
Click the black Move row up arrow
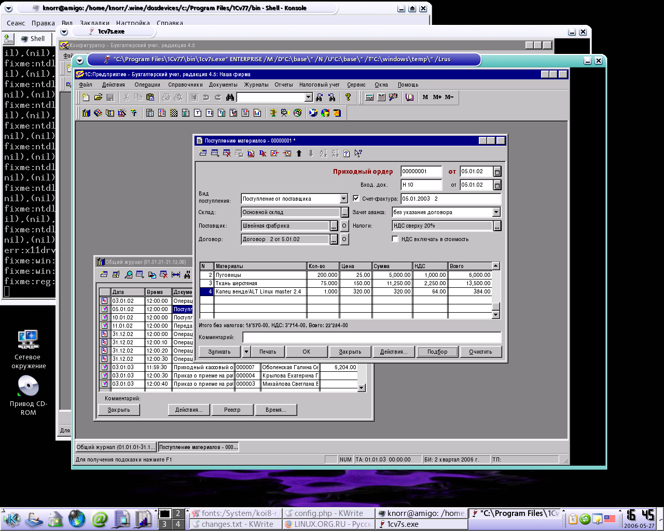[299, 153]
